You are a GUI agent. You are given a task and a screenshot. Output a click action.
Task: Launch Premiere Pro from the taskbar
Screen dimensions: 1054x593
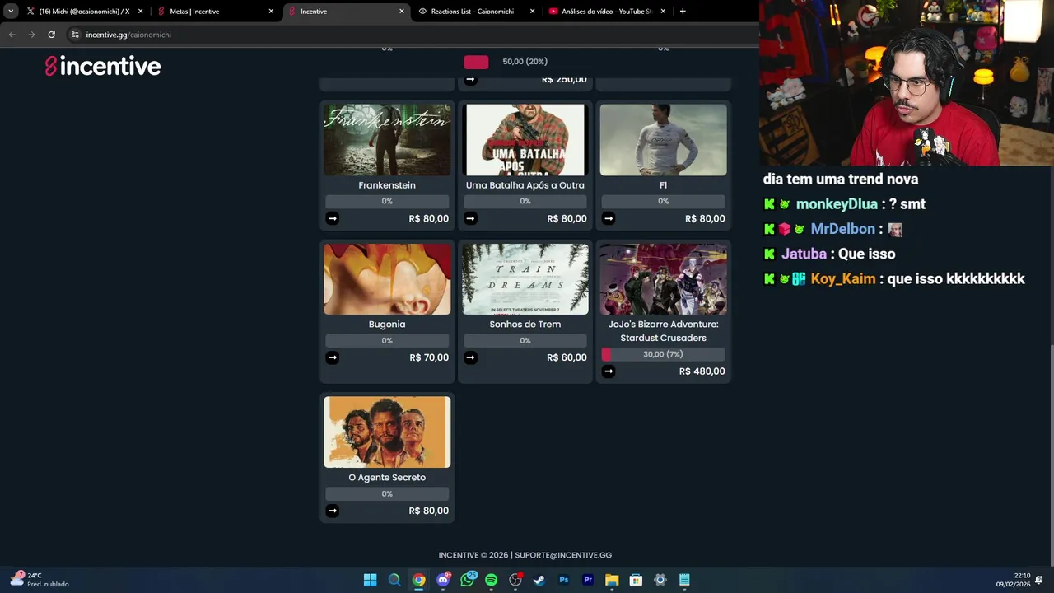(588, 580)
